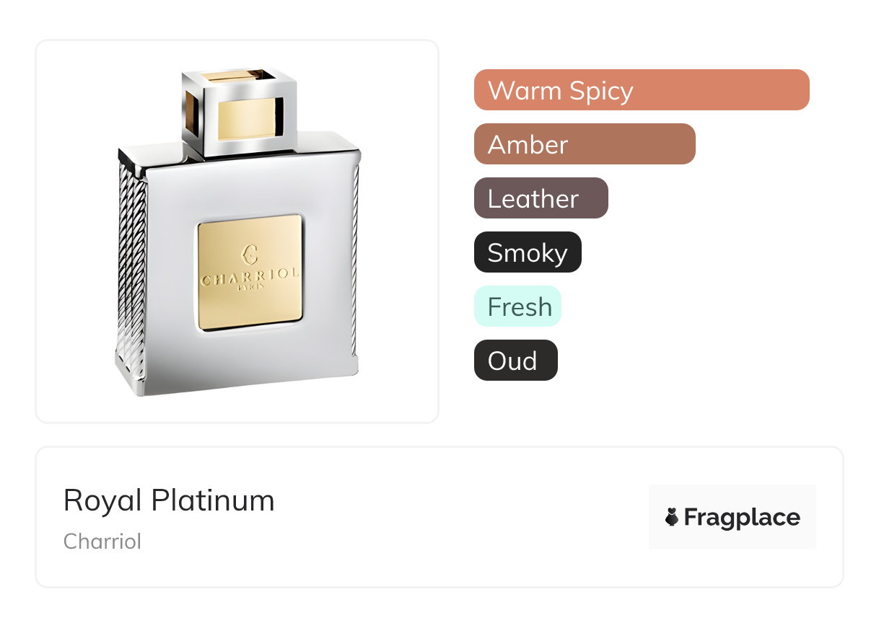Click the Fragplace perfume bottle logo icon

pos(672,517)
